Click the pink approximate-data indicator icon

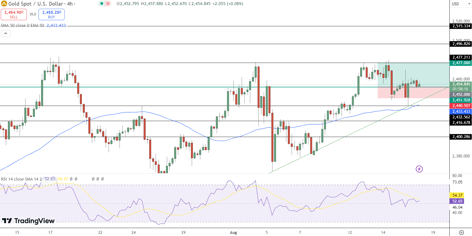click(108, 4)
